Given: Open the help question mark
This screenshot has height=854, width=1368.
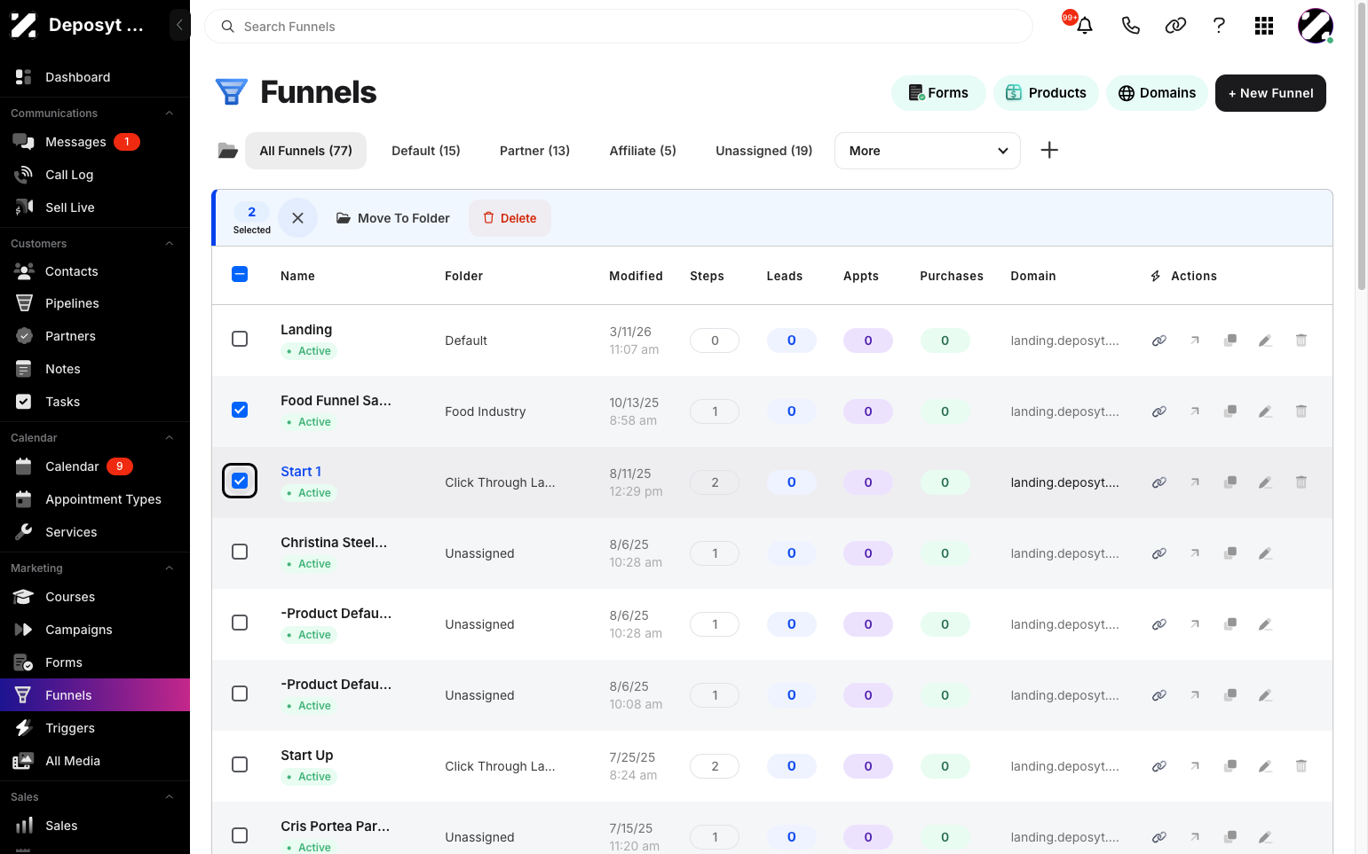Looking at the screenshot, I should pyautogui.click(x=1219, y=26).
